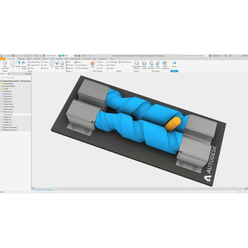Screen dimensions: 248x248
Task: Switch to Assembly view in browser
Action: (4, 77)
